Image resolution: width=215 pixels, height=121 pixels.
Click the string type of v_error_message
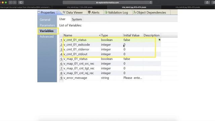click(x=105, y=78)
